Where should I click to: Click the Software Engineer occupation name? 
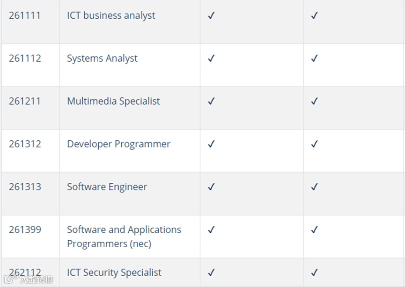pyautogui.click(x=107, y=187)
